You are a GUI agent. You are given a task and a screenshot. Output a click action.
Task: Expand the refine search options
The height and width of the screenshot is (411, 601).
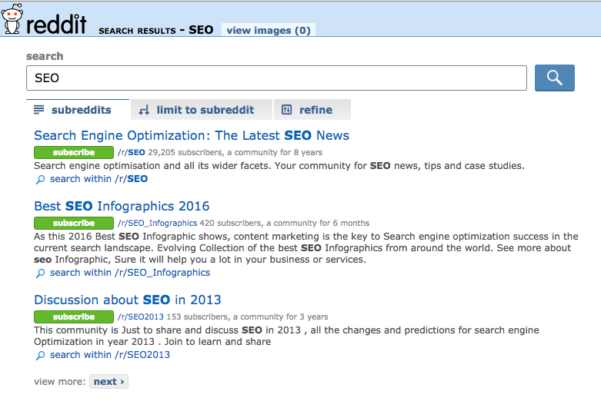[x=312, y=110]
